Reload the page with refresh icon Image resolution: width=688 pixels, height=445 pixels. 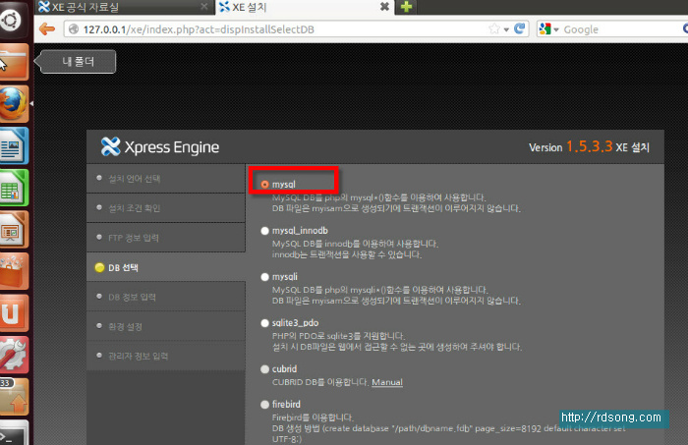(520, 28)
